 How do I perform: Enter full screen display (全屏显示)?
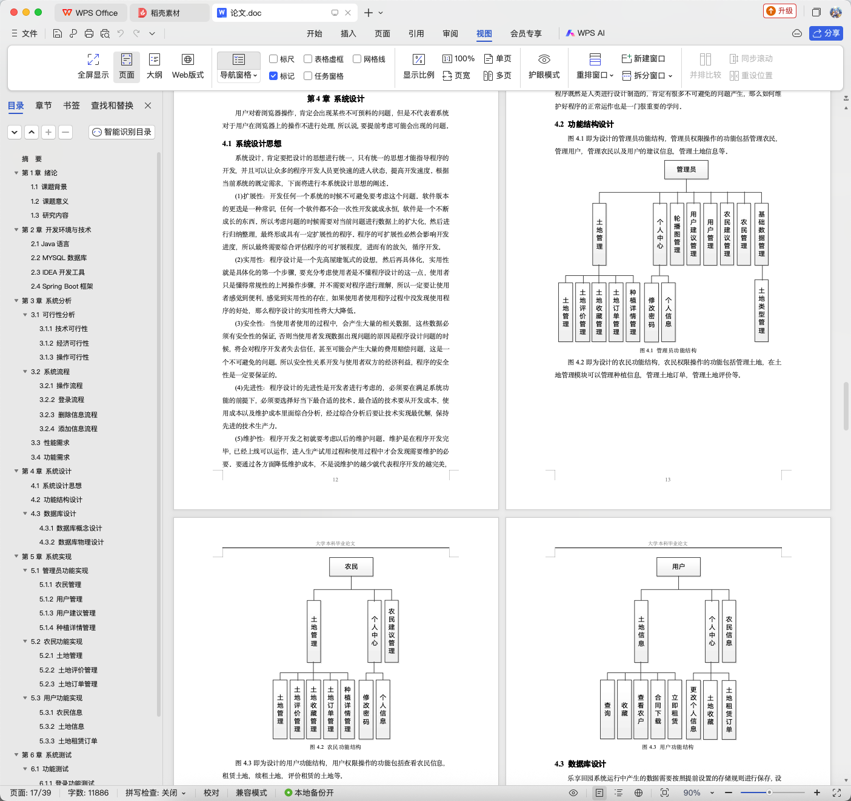pos(93,67)
